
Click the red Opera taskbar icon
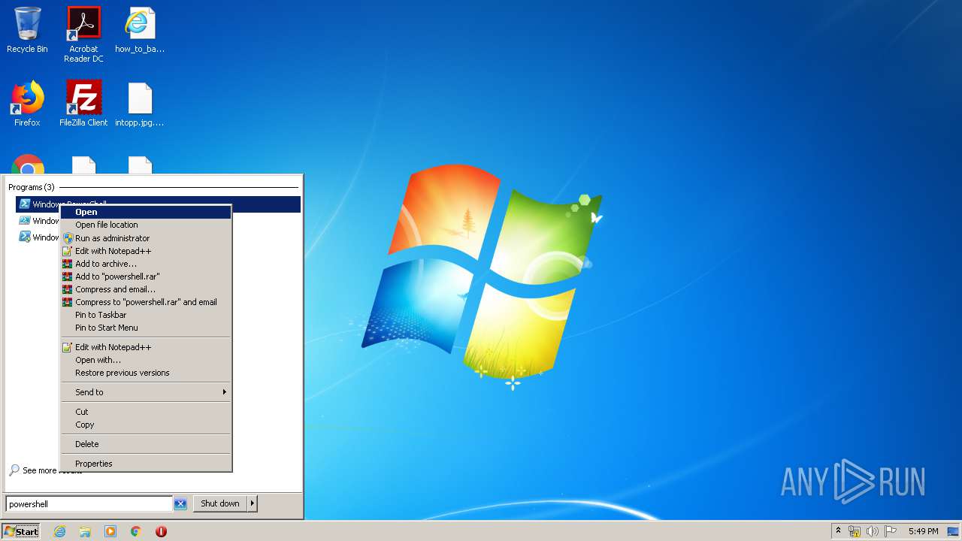[x=161, y=531]
